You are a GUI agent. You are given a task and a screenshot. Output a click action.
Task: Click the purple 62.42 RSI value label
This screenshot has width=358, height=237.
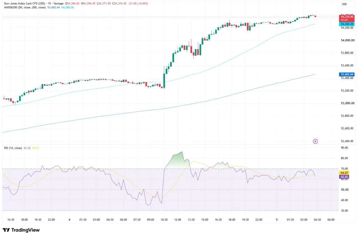tap(344, 177)
